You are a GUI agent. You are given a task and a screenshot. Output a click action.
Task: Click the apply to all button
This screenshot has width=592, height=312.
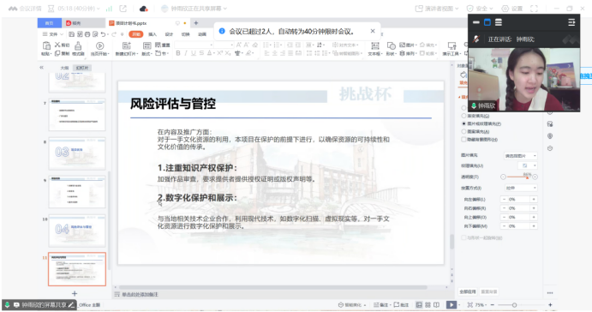coord(468,291)
